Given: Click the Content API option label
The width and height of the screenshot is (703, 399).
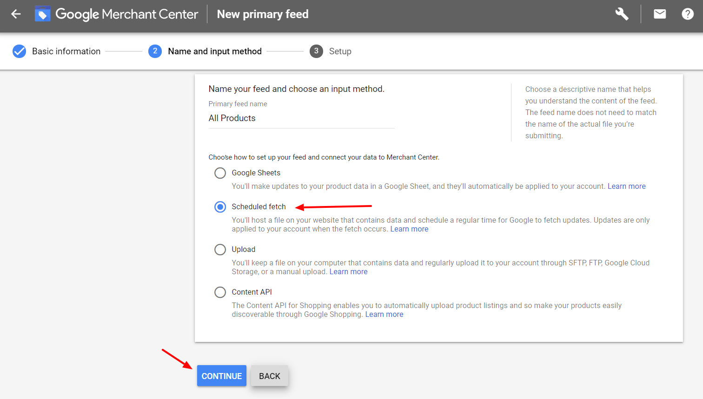Looking at the screenshot, I should [x=252, y=292].
